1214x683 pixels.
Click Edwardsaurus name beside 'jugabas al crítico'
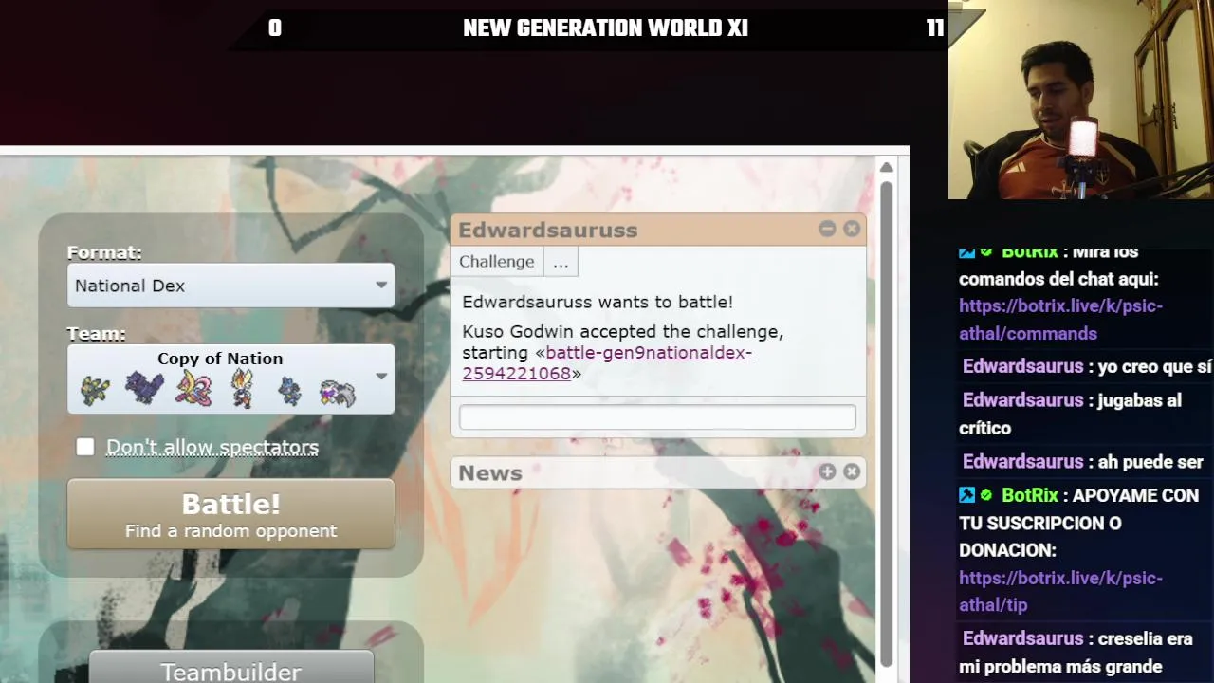(1022, 400)
